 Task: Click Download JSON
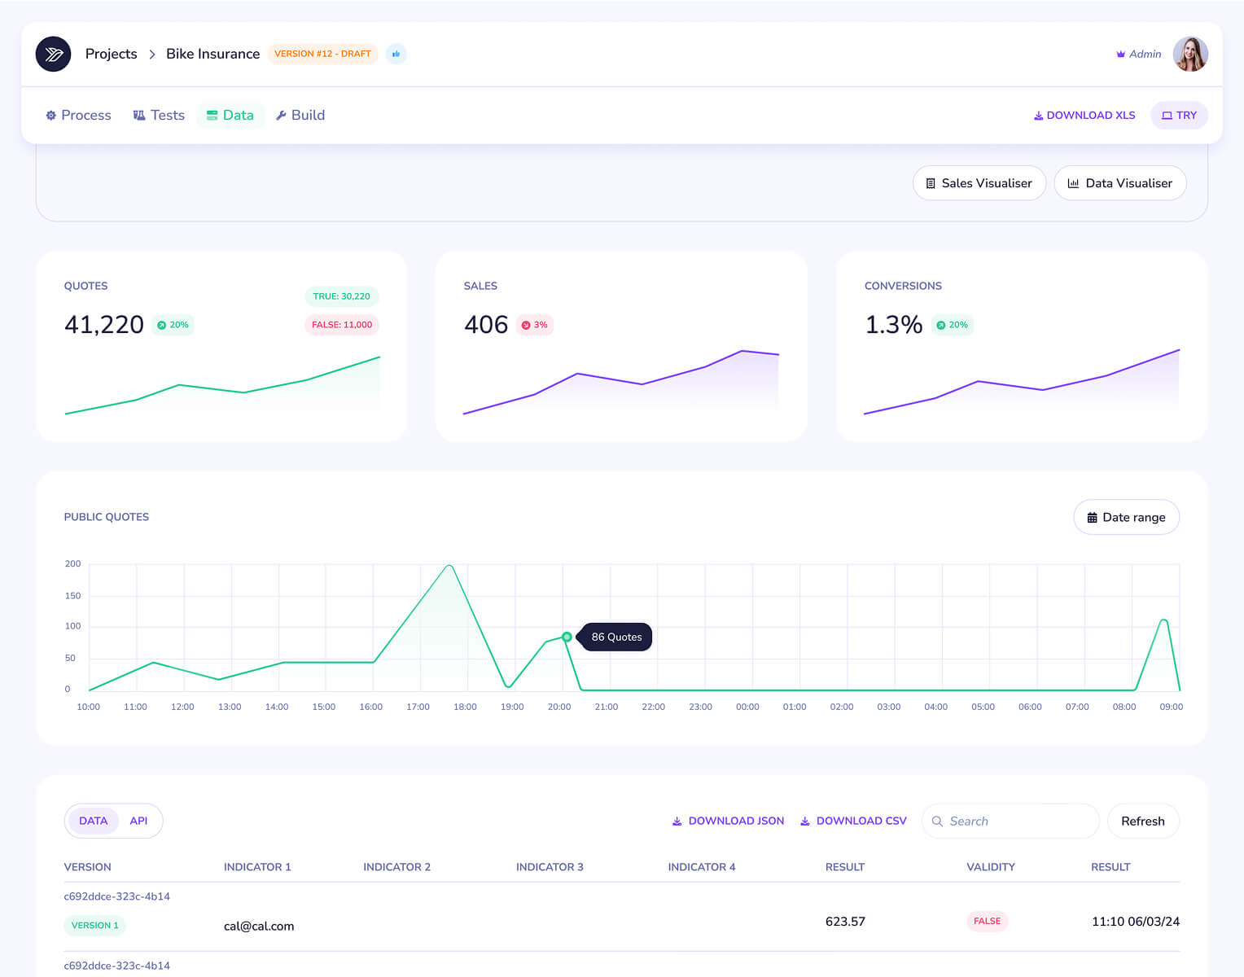point(728,821)
